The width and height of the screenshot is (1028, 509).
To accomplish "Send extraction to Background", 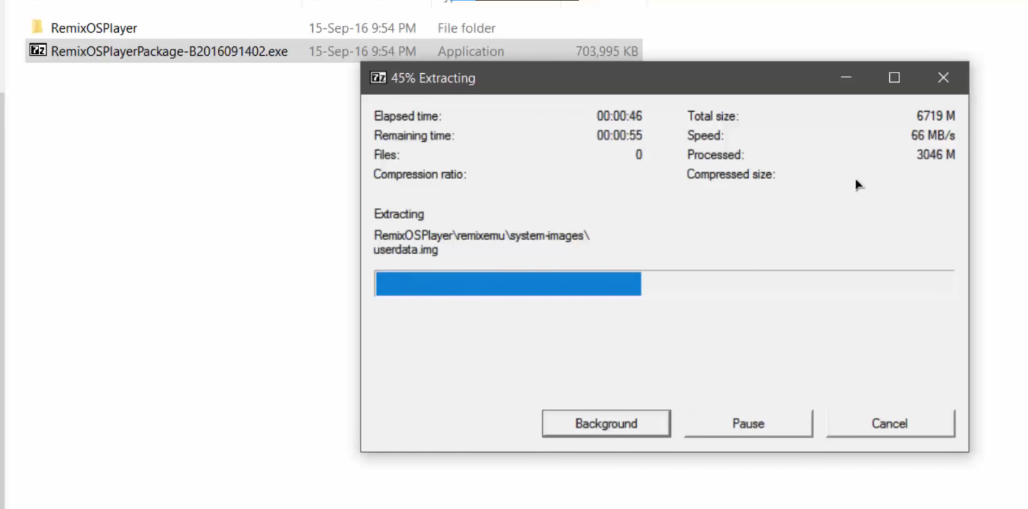I will tap(606, 424).
